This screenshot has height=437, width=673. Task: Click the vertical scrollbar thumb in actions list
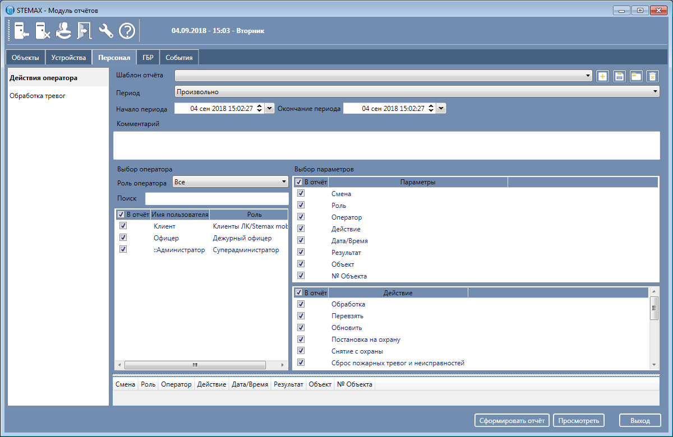coord(654,308)
